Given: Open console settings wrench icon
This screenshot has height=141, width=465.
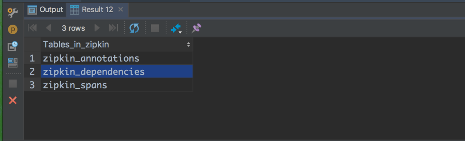Looking at the screenshot, I should coord(13,13).
